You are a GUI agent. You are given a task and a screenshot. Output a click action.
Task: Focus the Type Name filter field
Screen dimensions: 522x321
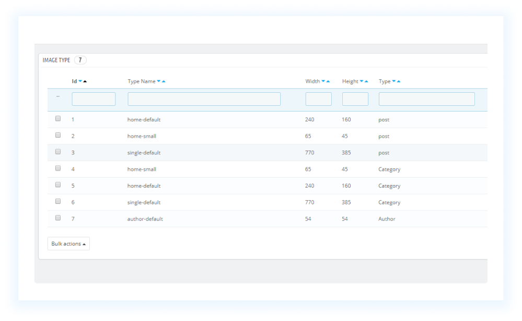click(x=204, y=99)
